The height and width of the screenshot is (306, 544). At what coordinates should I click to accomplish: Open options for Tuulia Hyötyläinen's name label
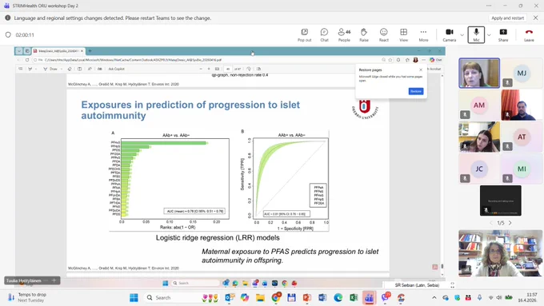[x=46, y=280]
